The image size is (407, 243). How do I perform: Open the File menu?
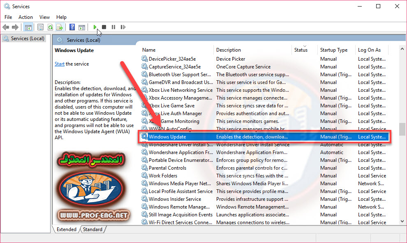coord(8,17)
